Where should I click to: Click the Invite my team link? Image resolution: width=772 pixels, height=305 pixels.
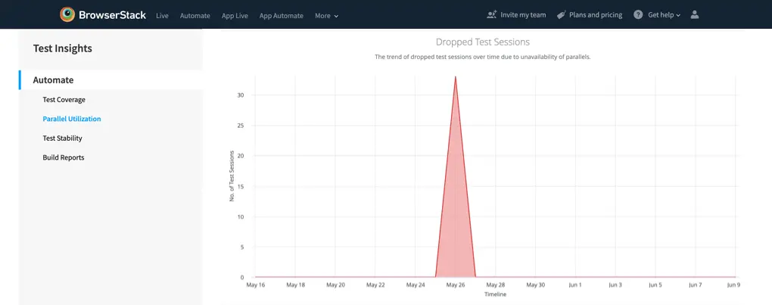point(522,14)
